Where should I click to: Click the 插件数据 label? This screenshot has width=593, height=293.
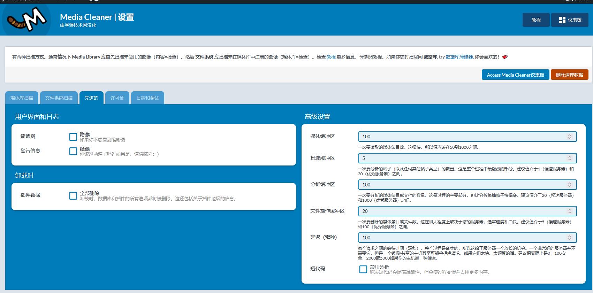click(x=30, y=195)
